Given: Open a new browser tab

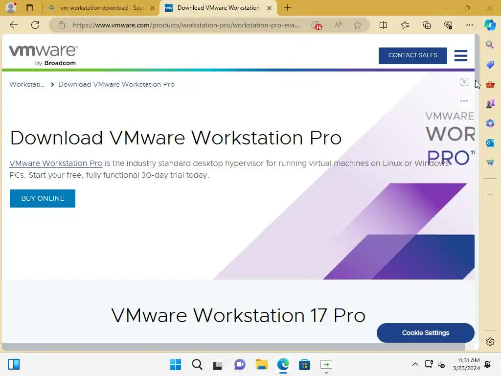Looking at the screenshot, I should click(x=287, y=8).
